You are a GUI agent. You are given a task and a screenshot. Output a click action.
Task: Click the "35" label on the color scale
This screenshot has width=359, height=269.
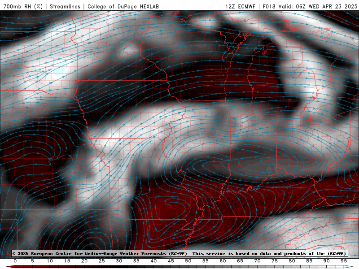136,261
